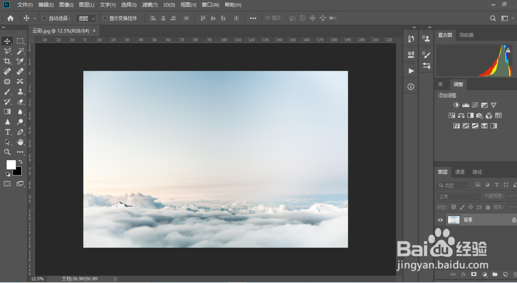This screenshot has height=283, width=517.
Task: Open the search magnifier at top right
Action: [x=493, y=18]
